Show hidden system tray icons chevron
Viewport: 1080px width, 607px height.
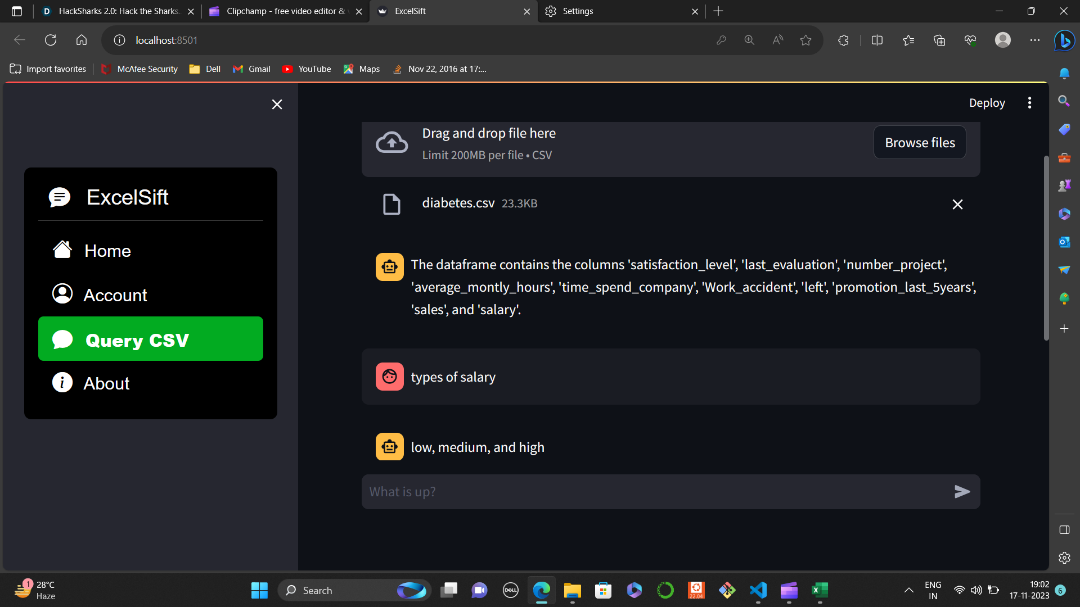908,590
